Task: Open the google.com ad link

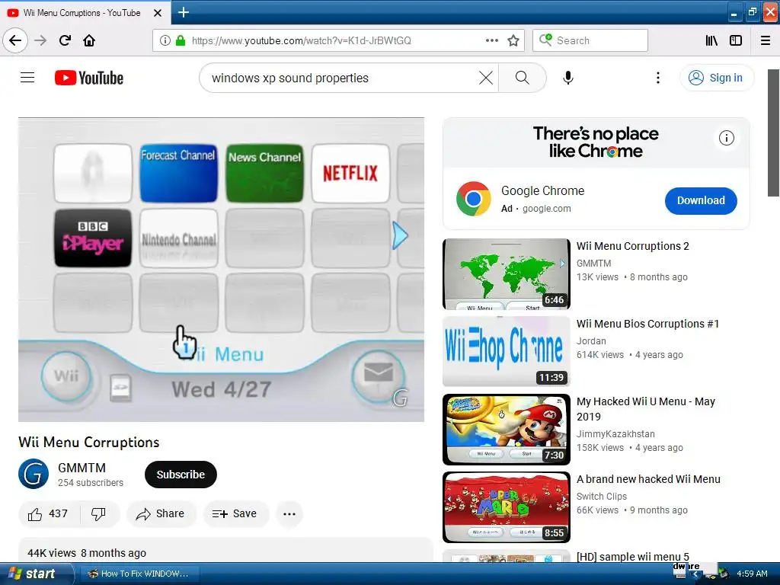Action: click(547, 209)
